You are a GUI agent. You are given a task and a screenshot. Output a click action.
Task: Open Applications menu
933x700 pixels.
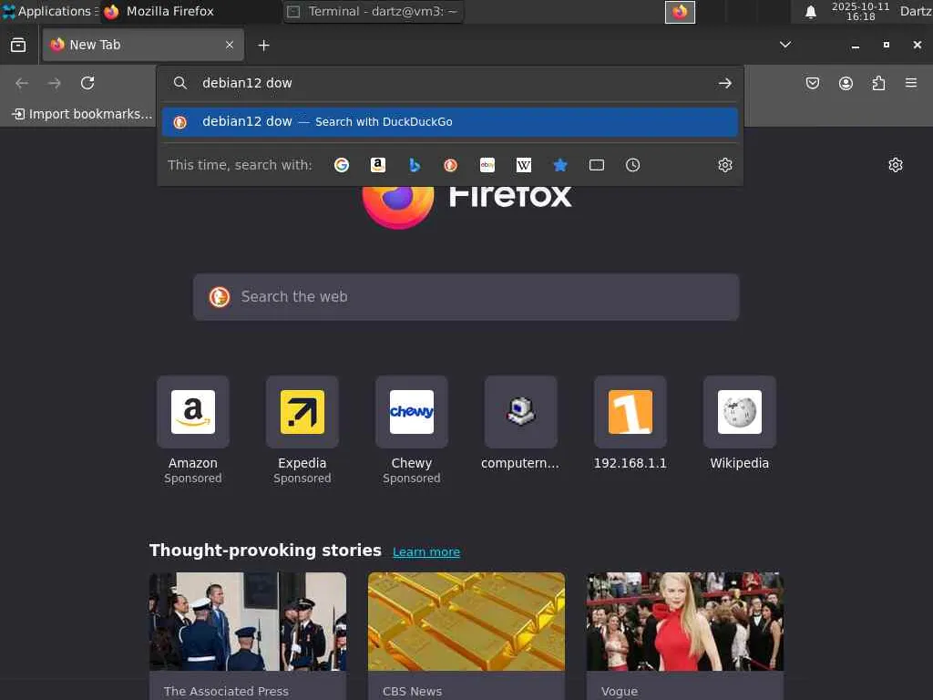50,11
